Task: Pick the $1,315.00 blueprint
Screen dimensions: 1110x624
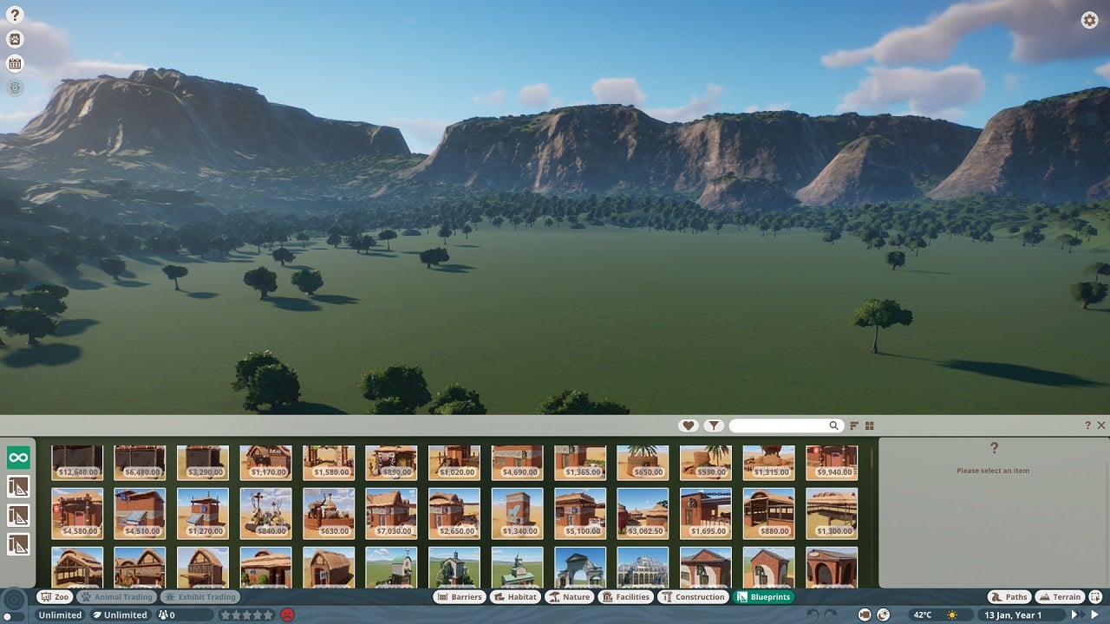Action: 768,463
